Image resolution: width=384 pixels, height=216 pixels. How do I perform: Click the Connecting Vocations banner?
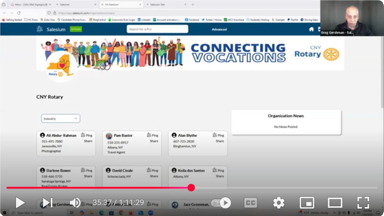(x=190, y=53)
